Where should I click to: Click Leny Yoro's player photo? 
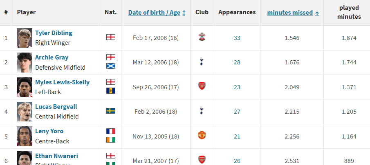coord(25,136)
